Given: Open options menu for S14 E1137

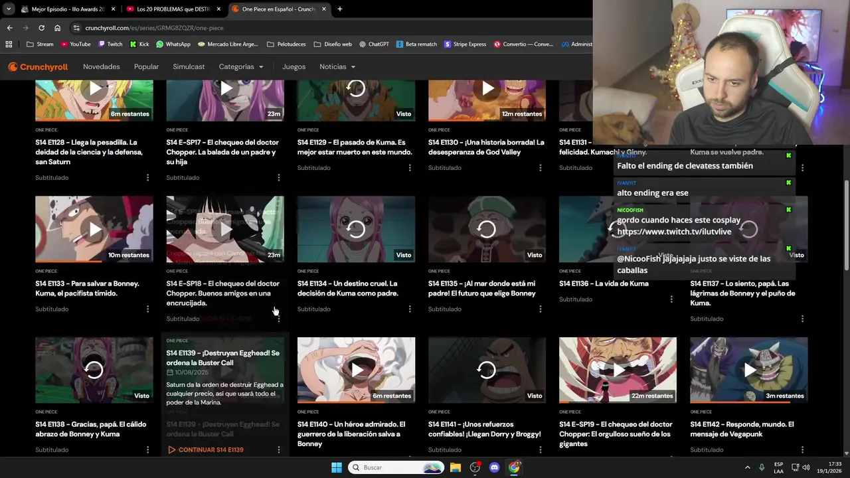Looking at the screenshot, I should click(x=802, y=319).
